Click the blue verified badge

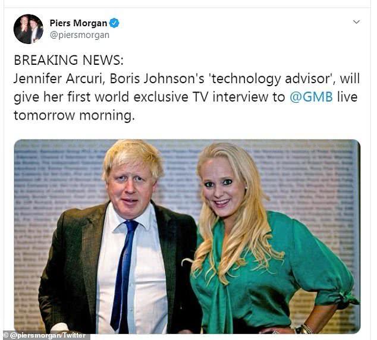pyautogui.click(x=114, y=23)
